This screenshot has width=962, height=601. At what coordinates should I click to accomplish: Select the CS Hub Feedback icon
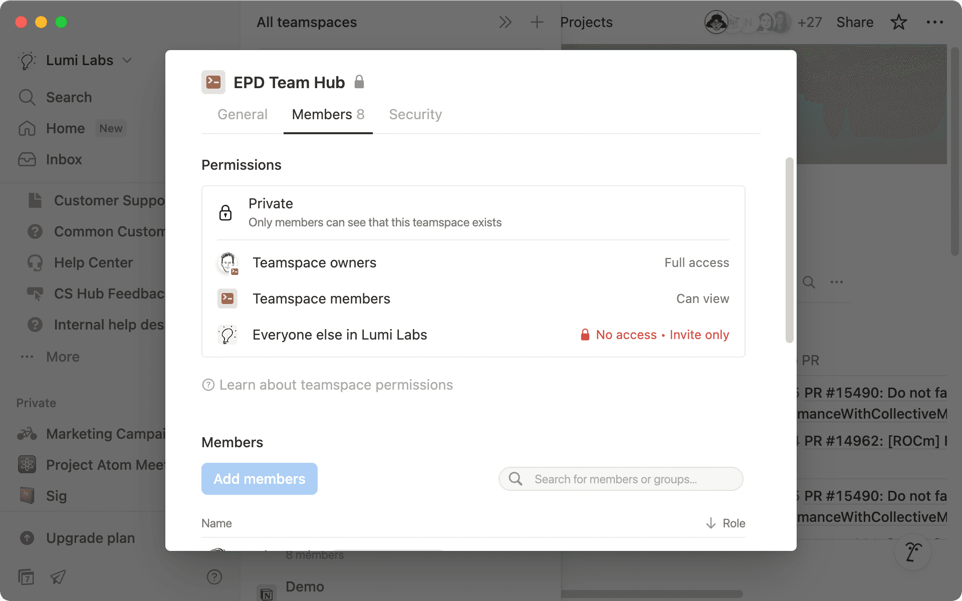click(35, 293)
